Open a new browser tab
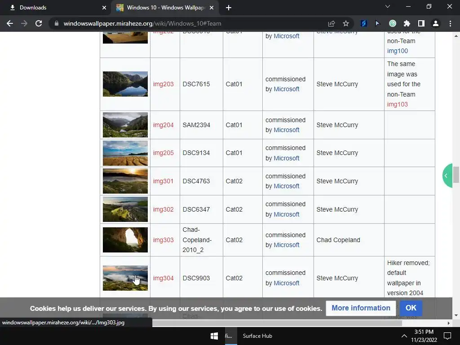The image size is (460, 345). point(229,8)
